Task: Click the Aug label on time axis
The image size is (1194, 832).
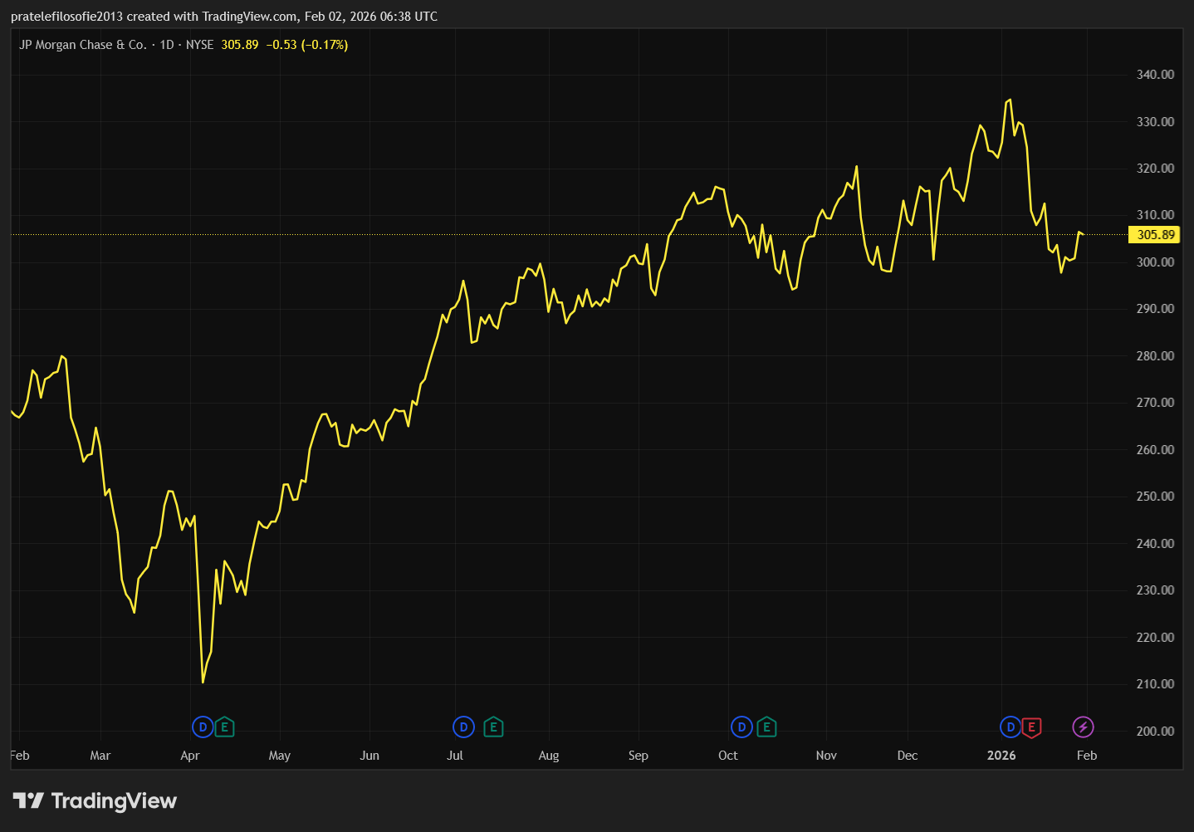Action: click(549, 756)
